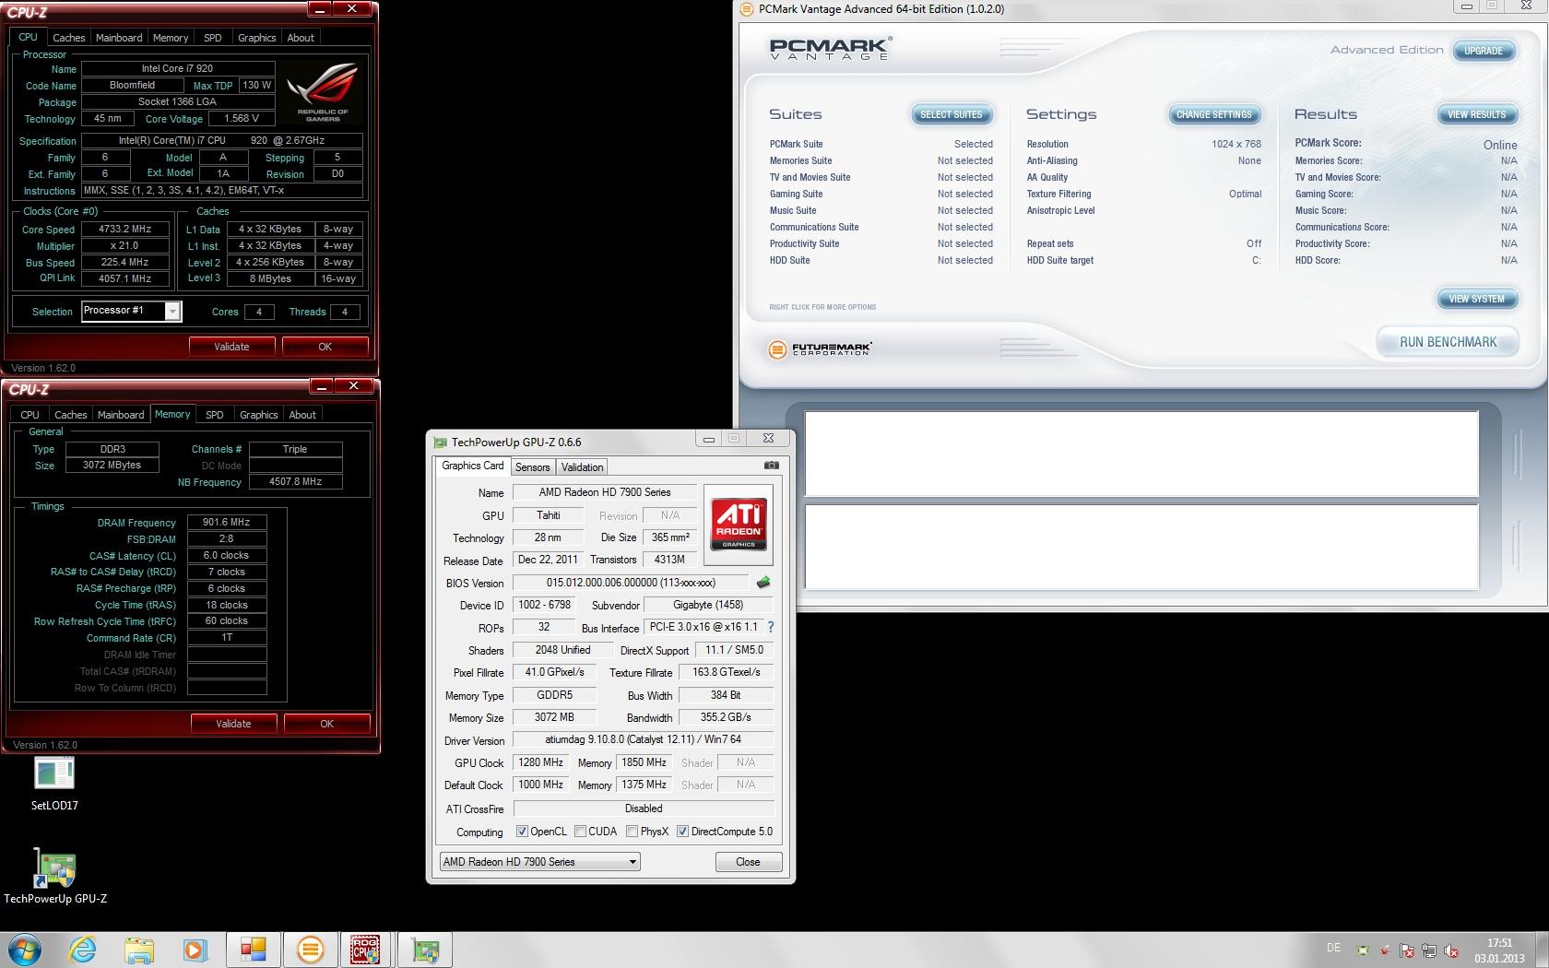Open the Sensors tab in GPU-Z

[532, 467]
